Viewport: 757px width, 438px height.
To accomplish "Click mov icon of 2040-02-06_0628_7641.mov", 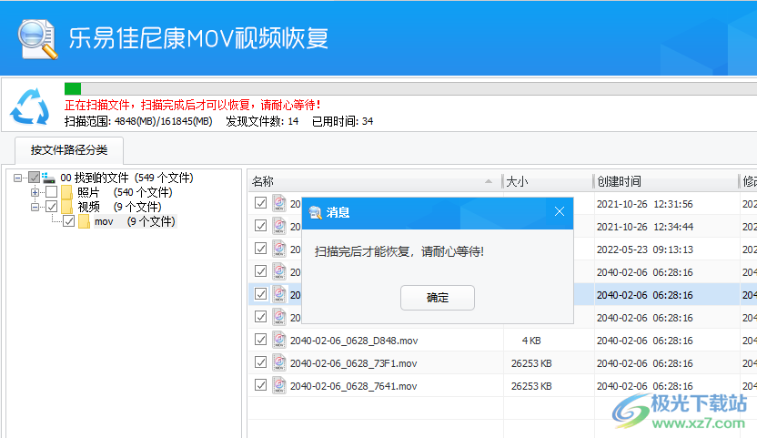I will click(279, 385).
